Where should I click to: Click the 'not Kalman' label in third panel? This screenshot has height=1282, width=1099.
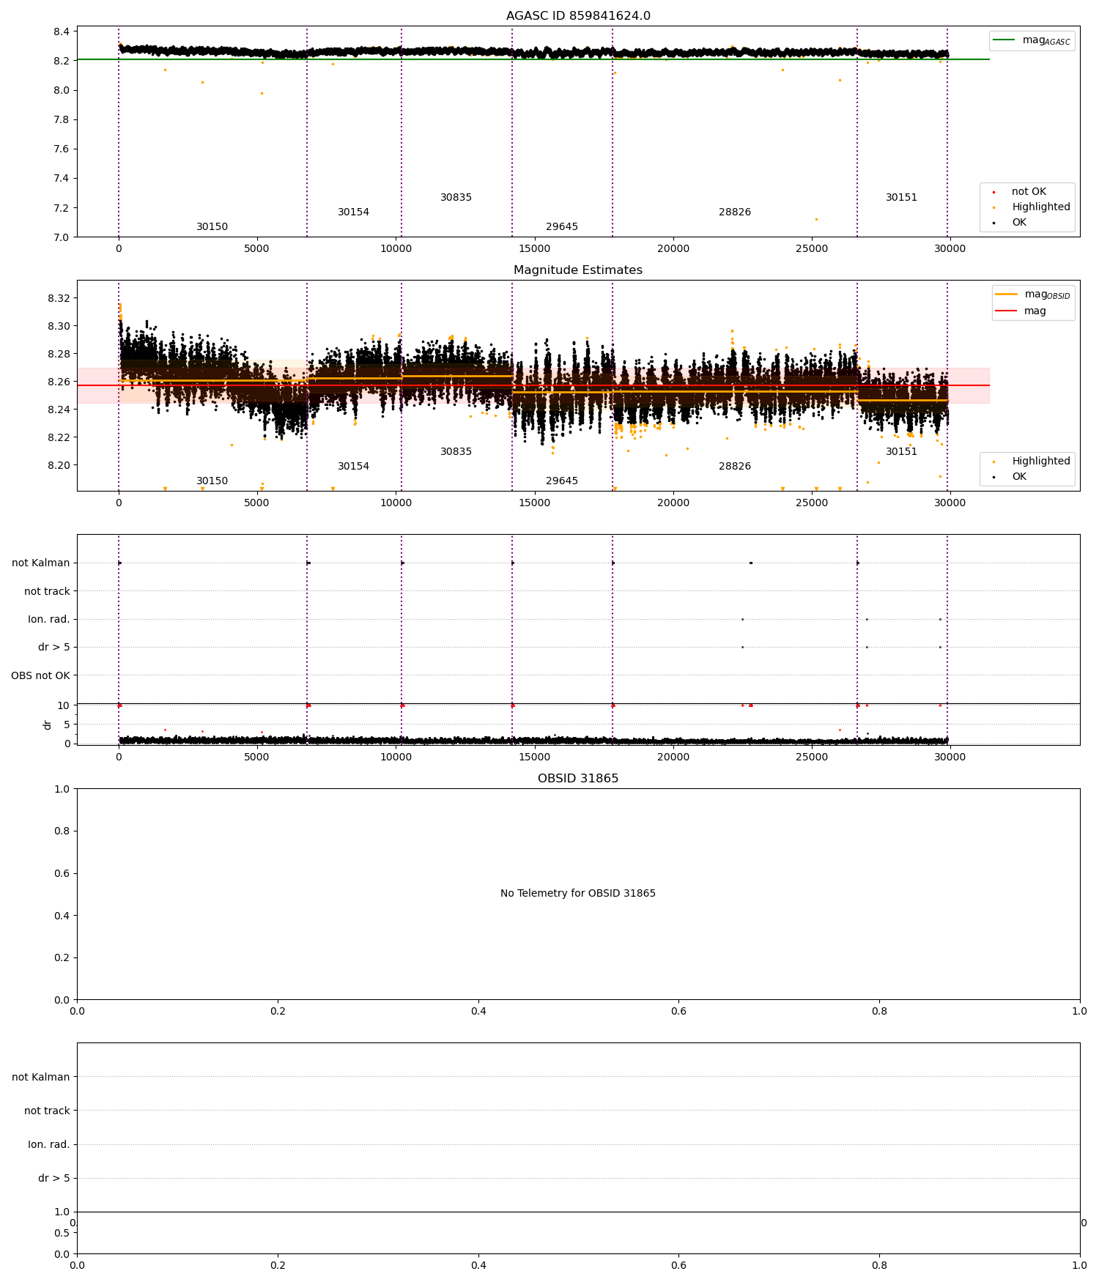click(x=41, y=563)
